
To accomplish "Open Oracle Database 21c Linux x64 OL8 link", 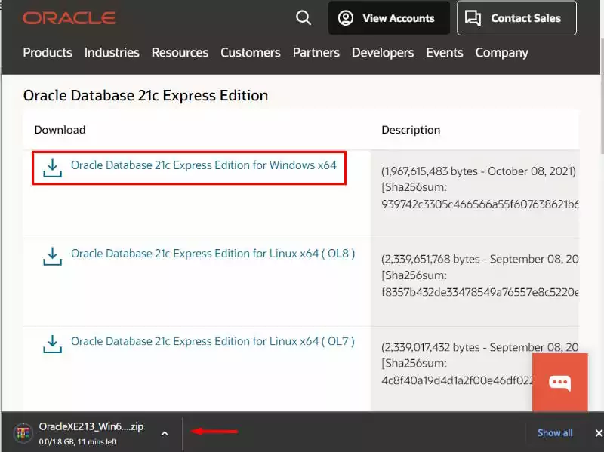I will 212,254.
